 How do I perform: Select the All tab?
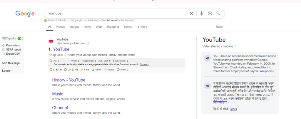point(50,27)
